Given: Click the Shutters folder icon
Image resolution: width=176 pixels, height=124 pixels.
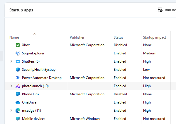Looking at the screenshot, I should (18, 61).
